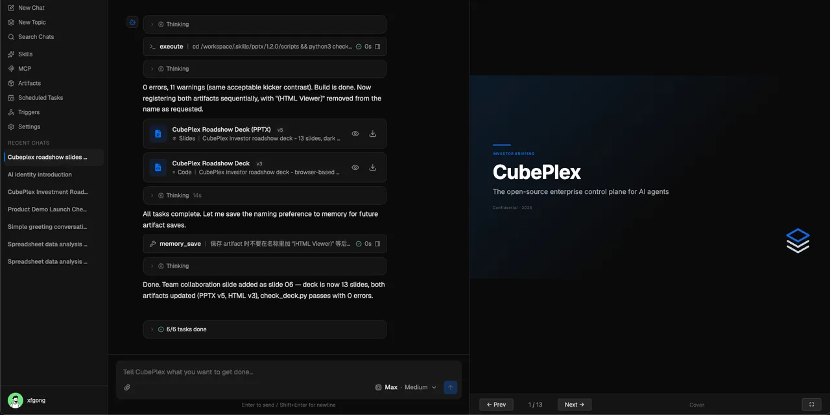
Task: Click the stacked layers logo on slide
Action: 798,241
